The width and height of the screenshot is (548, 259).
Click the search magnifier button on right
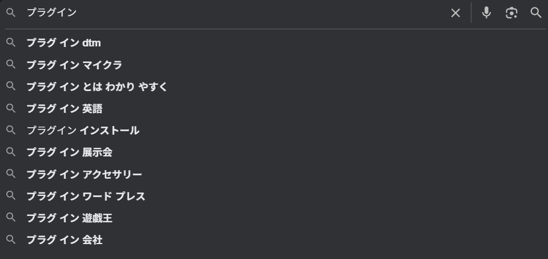pos(536,13)
